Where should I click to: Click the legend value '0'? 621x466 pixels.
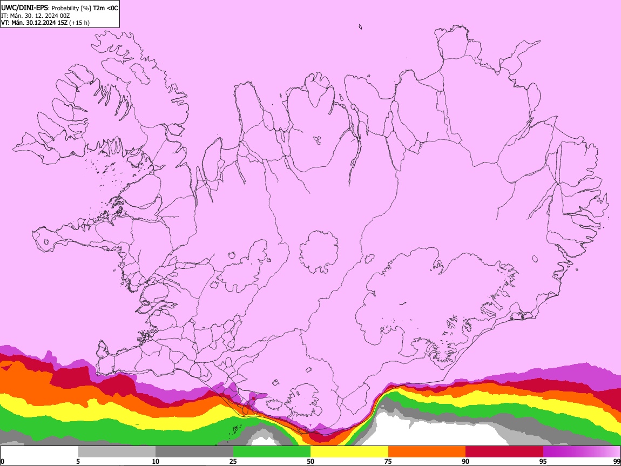pos(3,462)
